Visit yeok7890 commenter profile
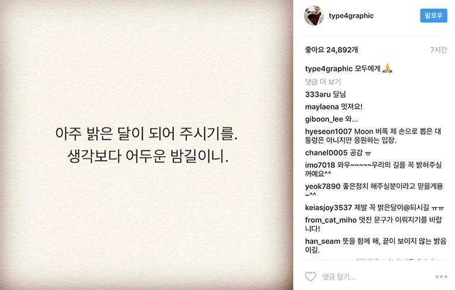 coord(323,187)
